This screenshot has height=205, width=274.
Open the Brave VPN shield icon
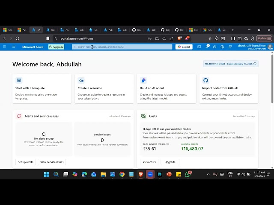click(252, 38)
